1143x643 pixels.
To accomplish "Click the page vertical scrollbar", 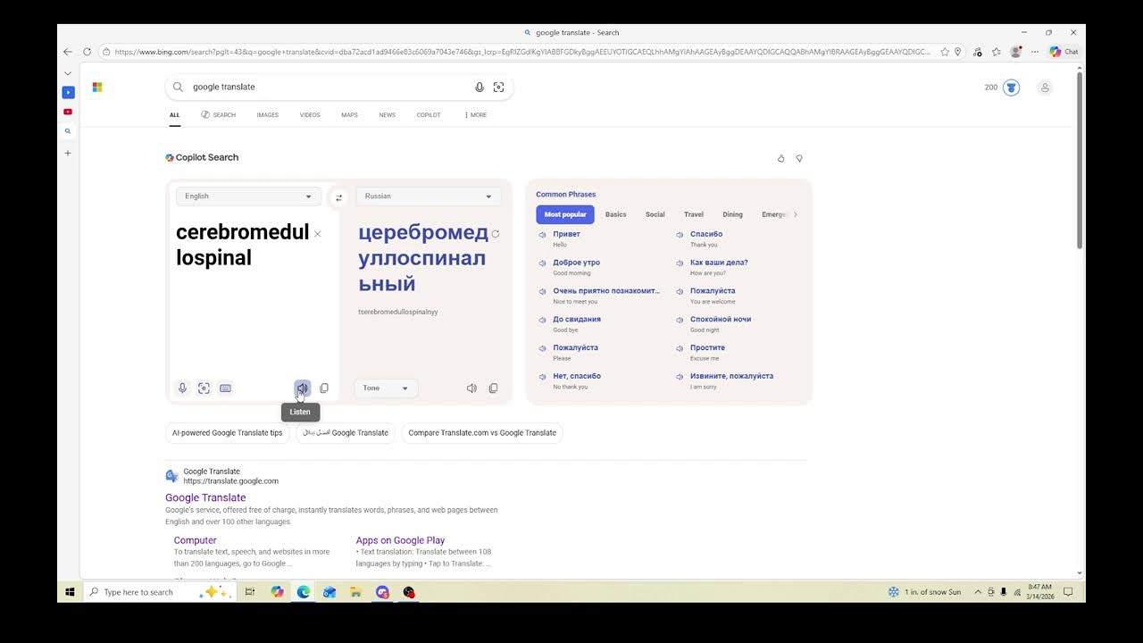I will coord(1080,161).
